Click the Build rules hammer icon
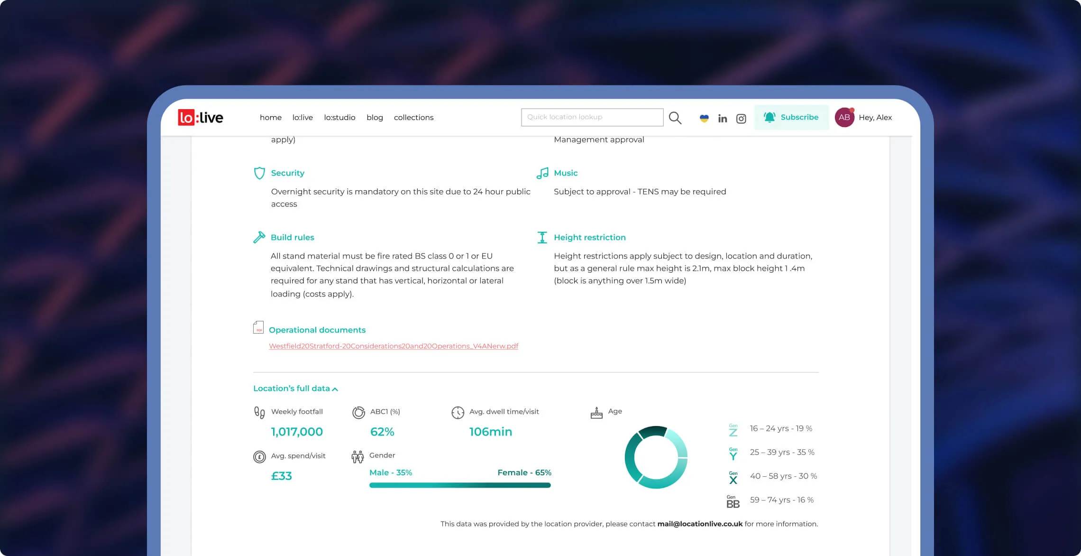Viewport: 1081px width, 556px height. 259,237
